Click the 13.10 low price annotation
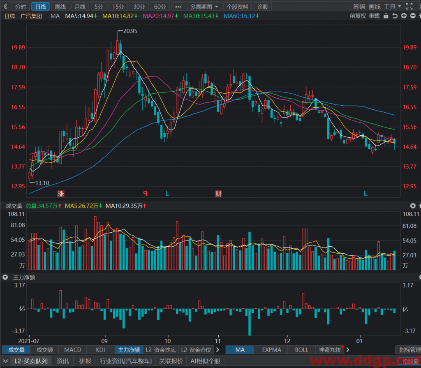This screenshot has height=368, width=421. coord(40,183)
